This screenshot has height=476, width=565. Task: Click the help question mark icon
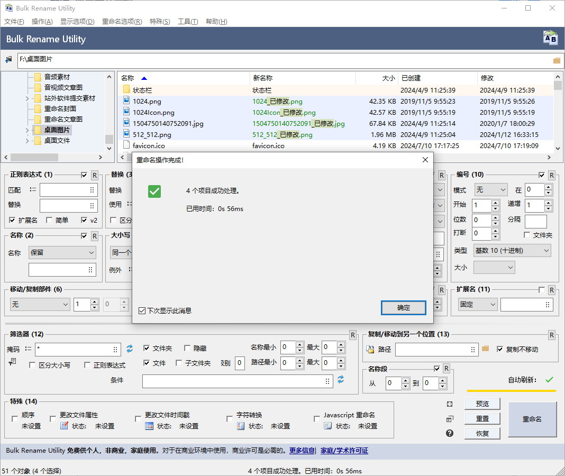pyautogui.click(x=450, y=433)
